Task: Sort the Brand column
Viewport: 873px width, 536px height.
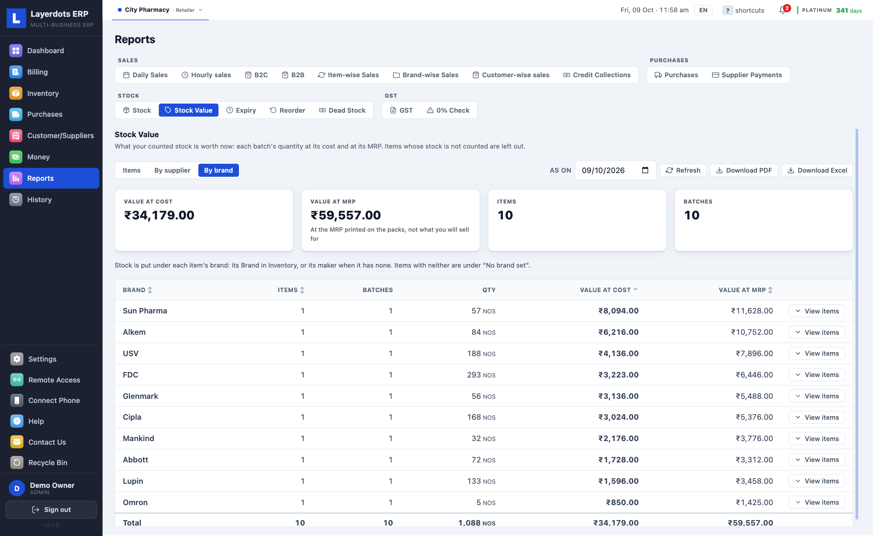Action: coord(137,290)
